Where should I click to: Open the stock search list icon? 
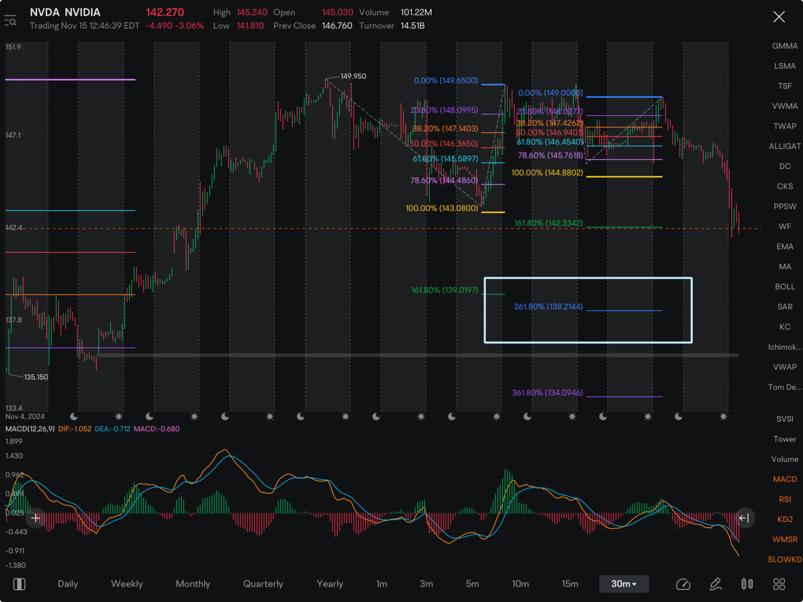10,21
